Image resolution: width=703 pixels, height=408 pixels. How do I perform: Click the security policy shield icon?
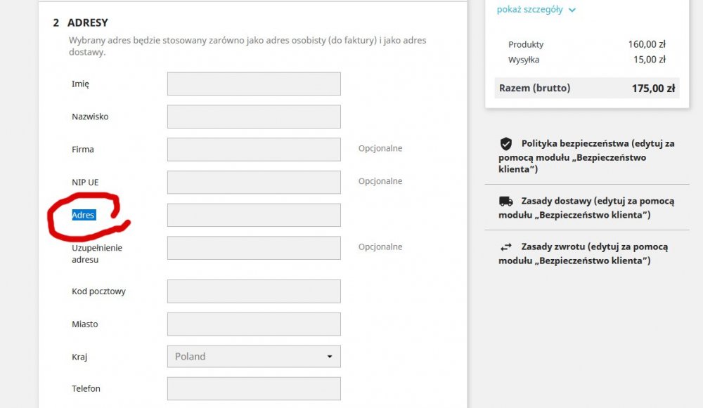coord(506,144)
